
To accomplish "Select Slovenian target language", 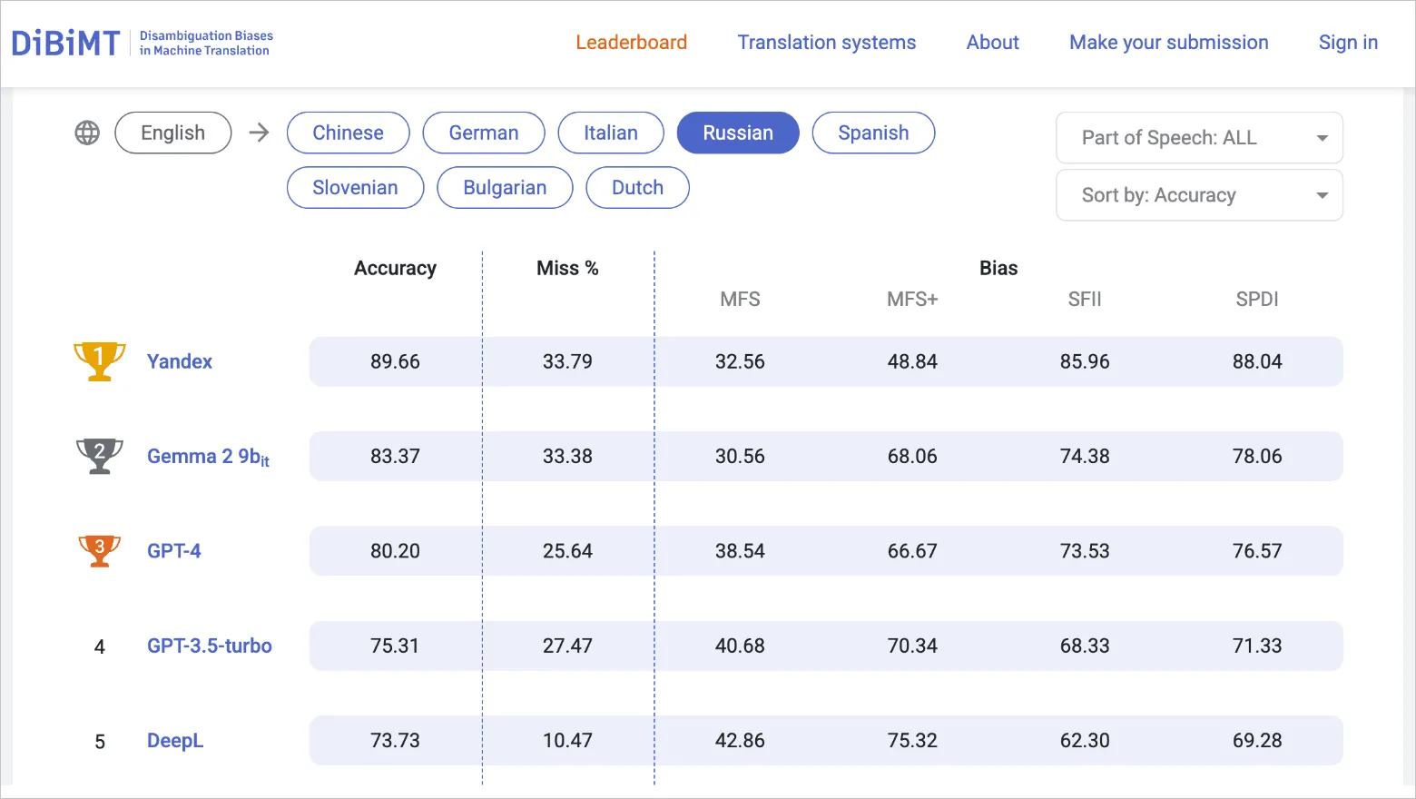I will tap(355, 187).
